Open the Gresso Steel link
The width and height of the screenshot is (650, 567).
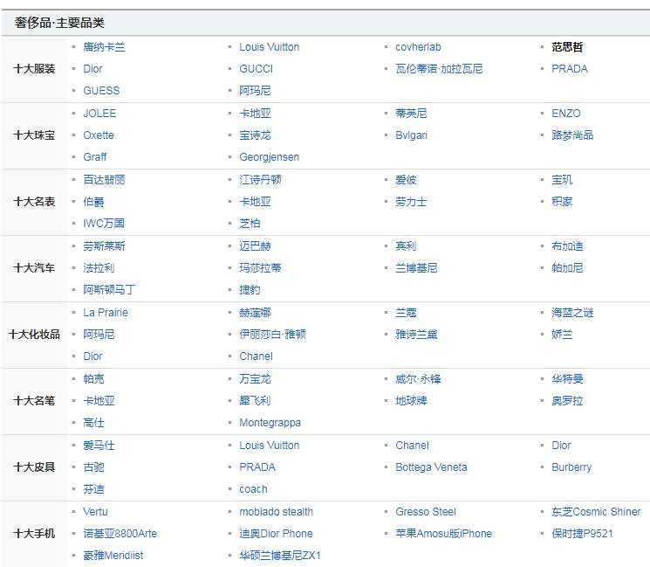click(425, 512)
